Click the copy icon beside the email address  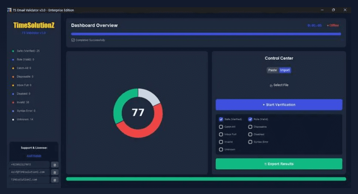click(x=54, y=172)
